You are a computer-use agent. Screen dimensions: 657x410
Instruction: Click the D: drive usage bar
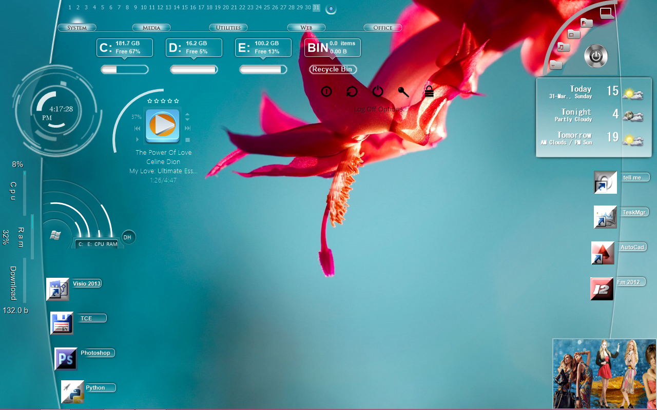coord(194,70)
